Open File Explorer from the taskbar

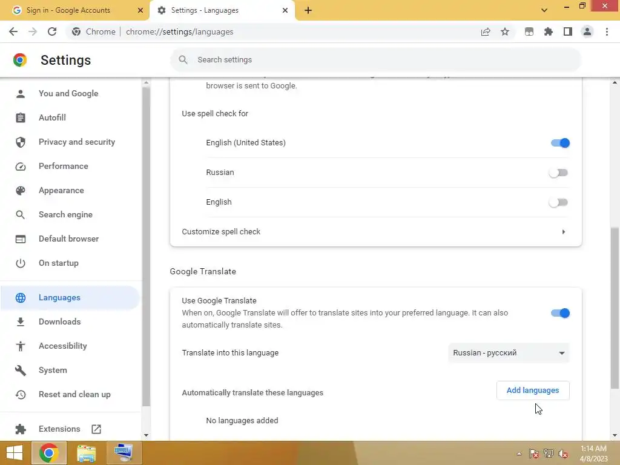tap(86, 453)
